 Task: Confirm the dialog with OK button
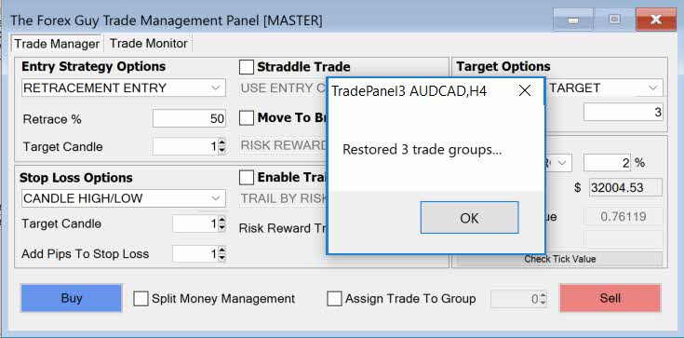coord(469,218)
